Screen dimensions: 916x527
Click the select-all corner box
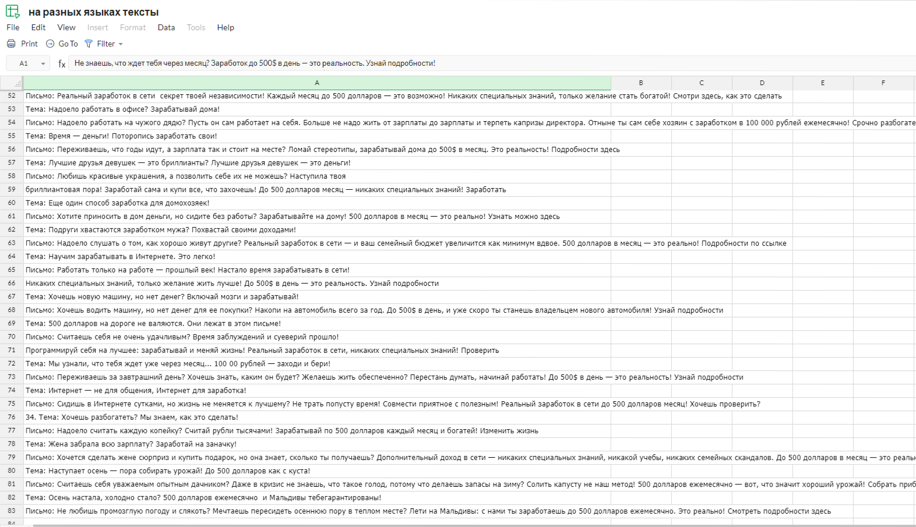12,83
